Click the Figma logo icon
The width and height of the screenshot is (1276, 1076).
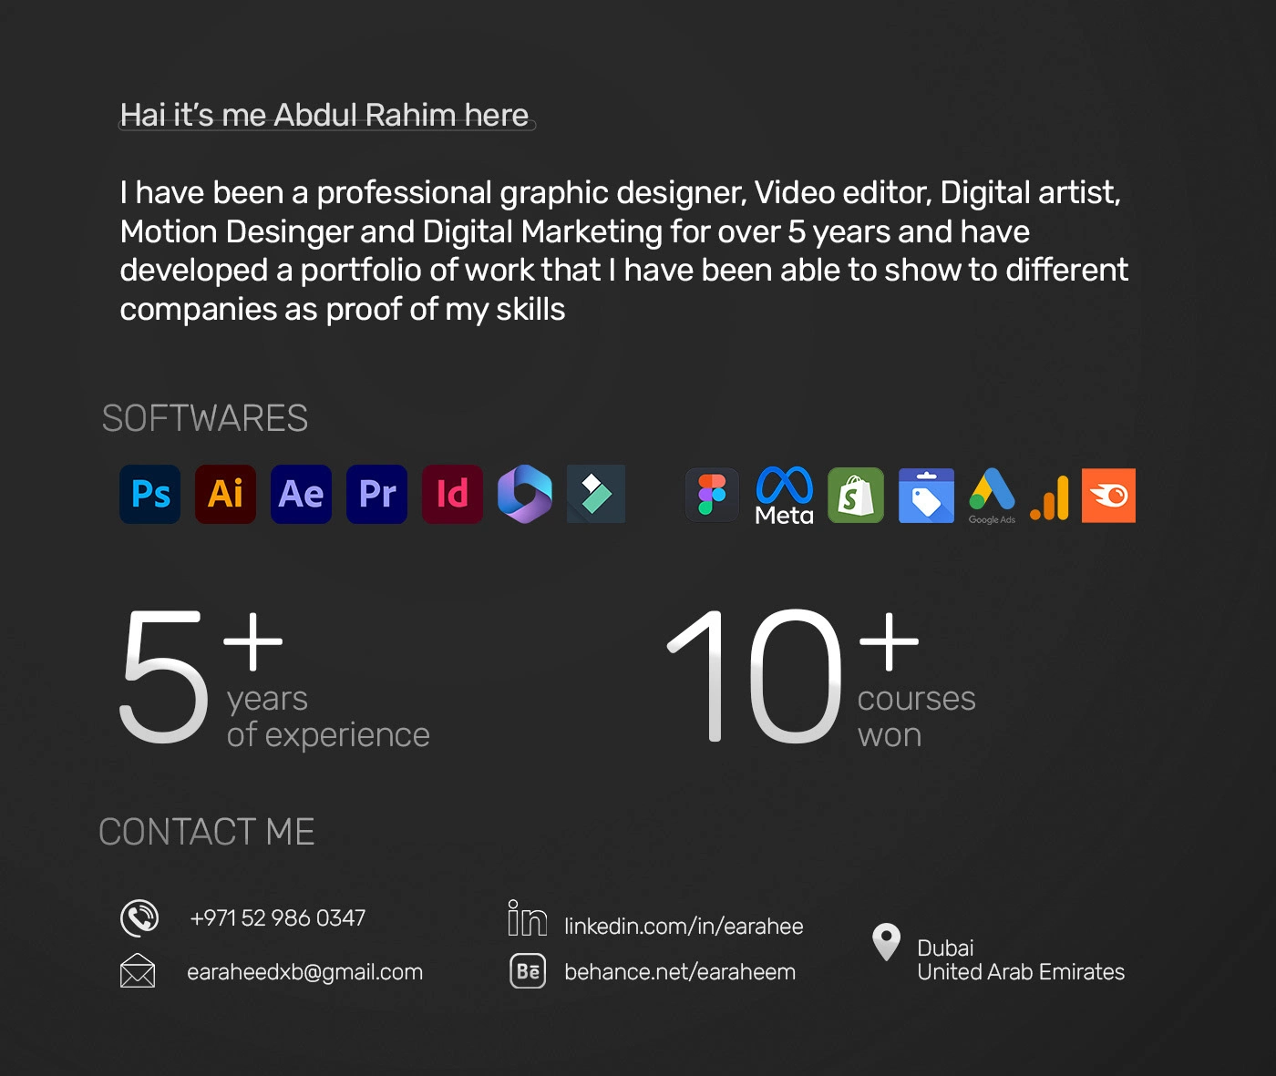coord(712,495)
